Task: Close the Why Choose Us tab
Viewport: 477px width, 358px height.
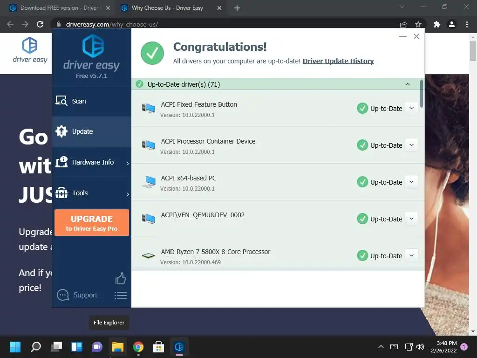Action: [x=219, y=8]
